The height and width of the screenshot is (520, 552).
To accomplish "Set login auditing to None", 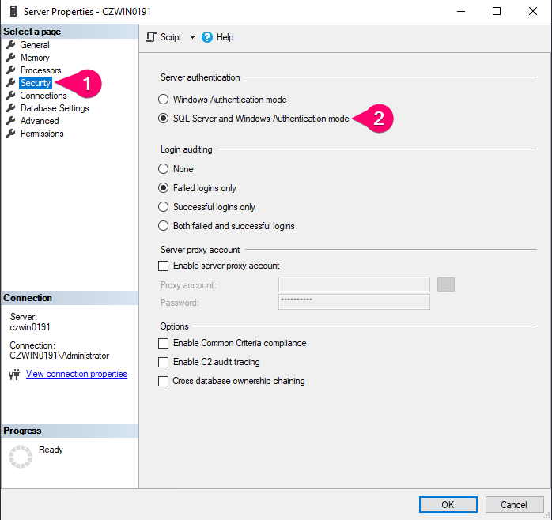I will coord(163,169).
